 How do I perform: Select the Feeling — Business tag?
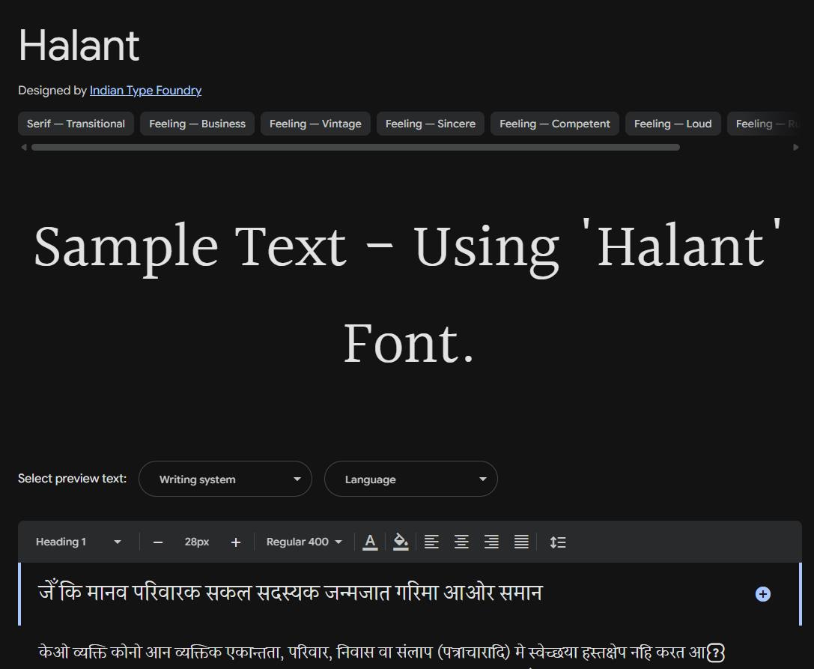pyautogui.click(x=197, y=124)
